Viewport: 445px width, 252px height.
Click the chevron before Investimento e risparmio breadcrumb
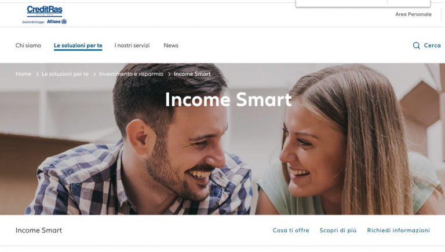(94, 74)
